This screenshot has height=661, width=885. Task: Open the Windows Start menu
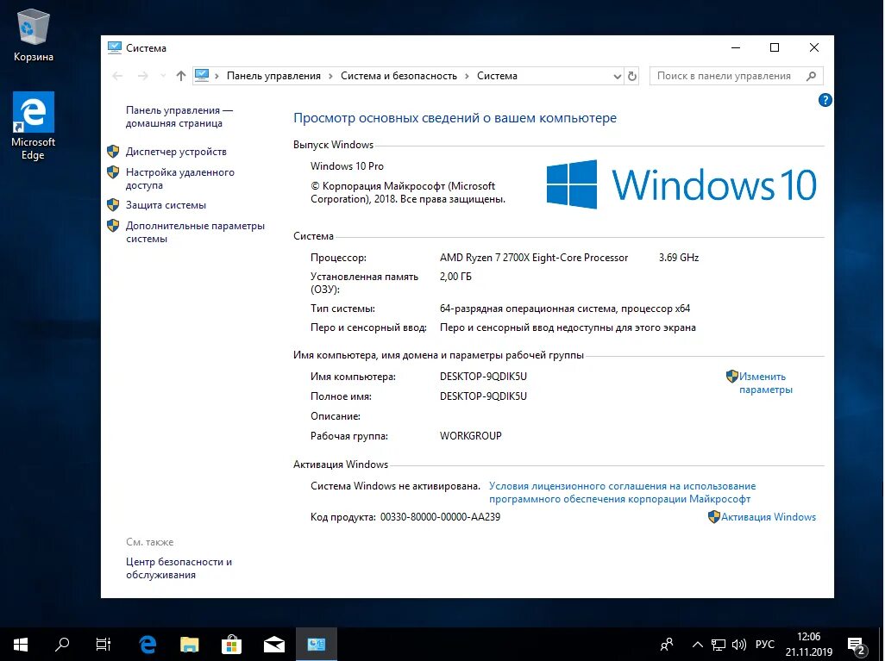[21, 644]
